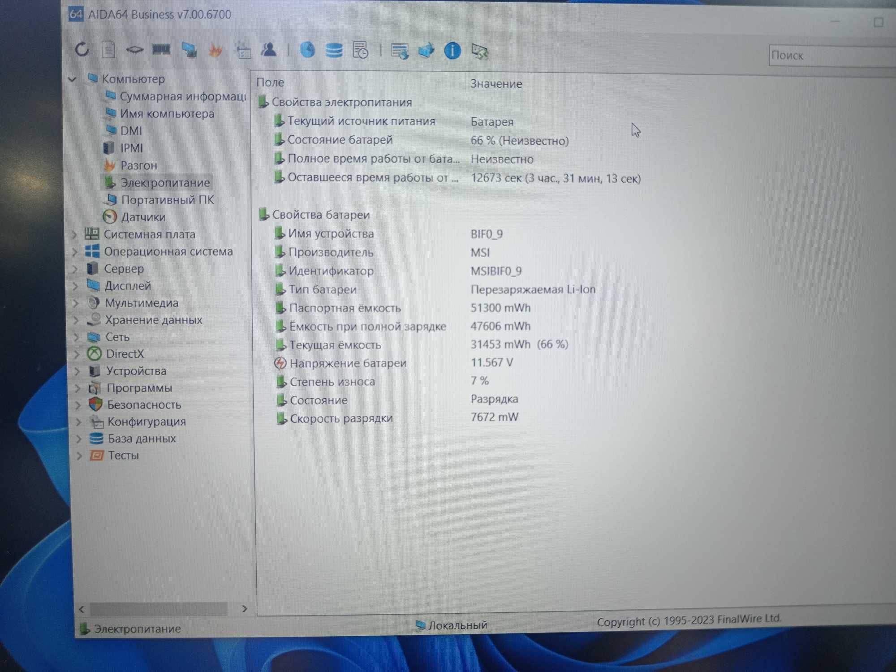Expand the Сервер tree node
896x672 pixels.
(75, 269)
